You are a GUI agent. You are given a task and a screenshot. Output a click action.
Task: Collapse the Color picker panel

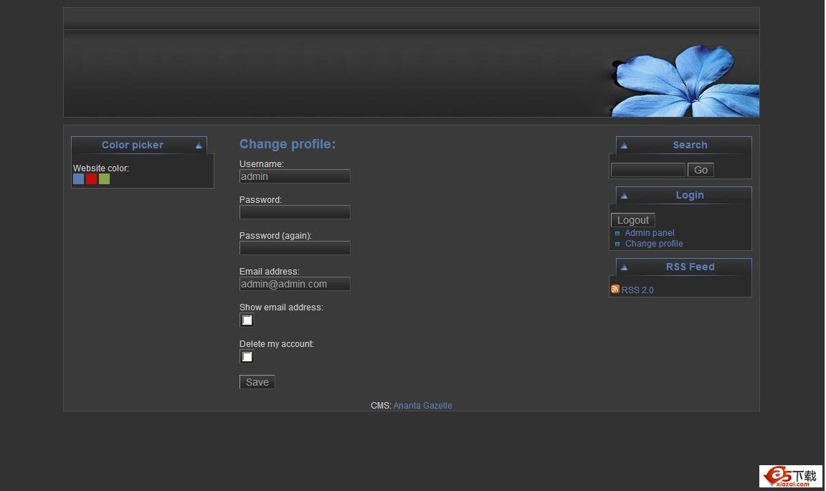coord(199,146)
